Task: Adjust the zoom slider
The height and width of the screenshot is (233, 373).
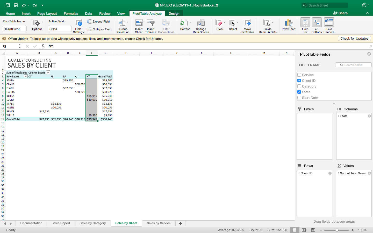Action: pos(337,230)
